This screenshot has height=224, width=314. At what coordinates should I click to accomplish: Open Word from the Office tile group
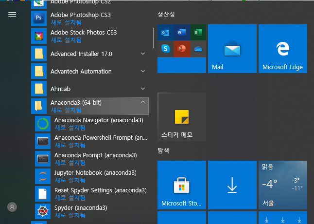(x=182, y=33)
